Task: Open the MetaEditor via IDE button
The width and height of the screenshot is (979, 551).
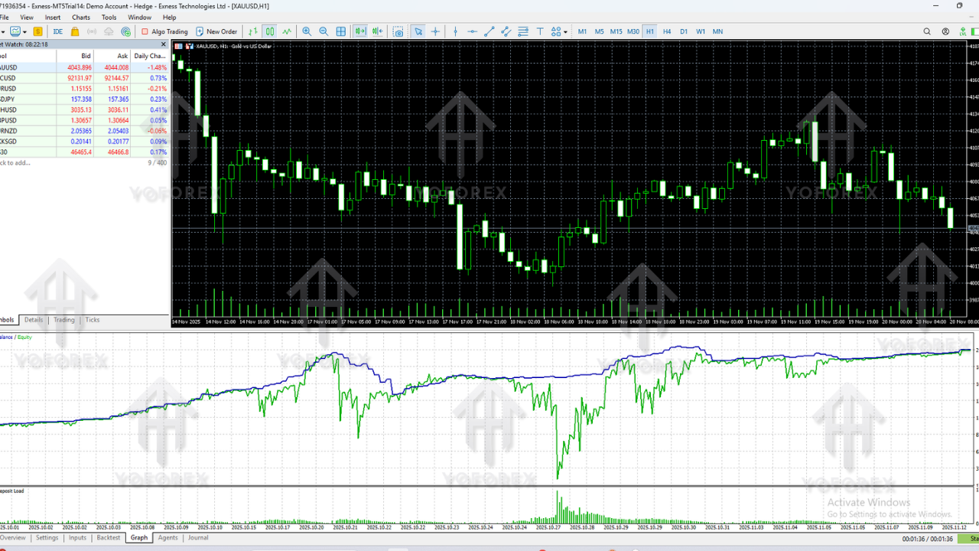Action: (x=57, y=31)
